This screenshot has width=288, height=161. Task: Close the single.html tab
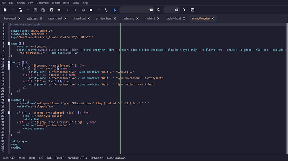pos(89,18)
